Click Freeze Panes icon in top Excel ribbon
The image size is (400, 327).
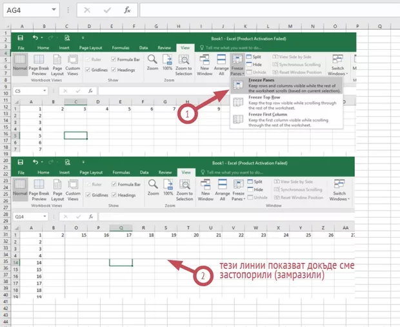(x=238, y=63)
